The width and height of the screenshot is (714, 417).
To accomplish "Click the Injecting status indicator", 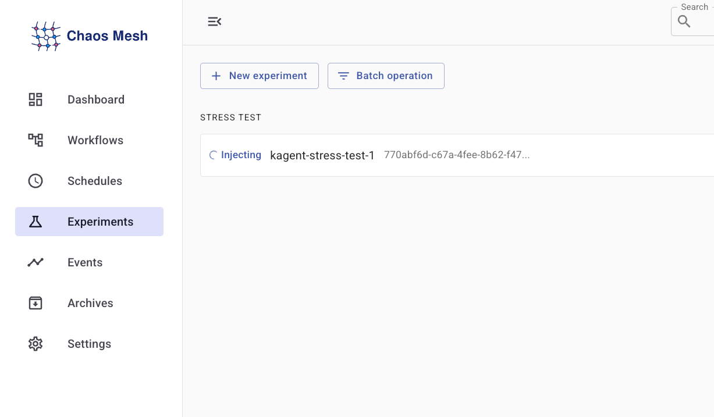I will coord(236,155).
